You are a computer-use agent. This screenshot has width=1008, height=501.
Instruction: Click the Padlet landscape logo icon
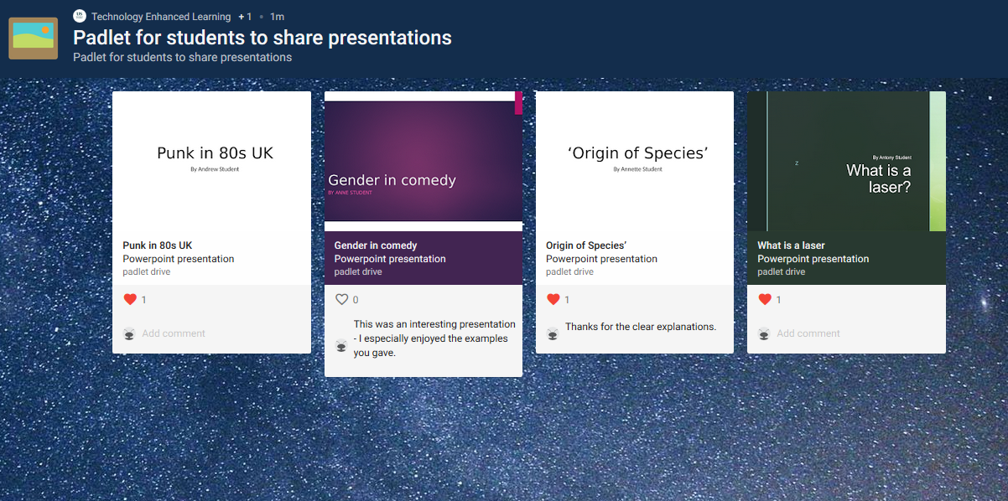click(x=33, y=39)
